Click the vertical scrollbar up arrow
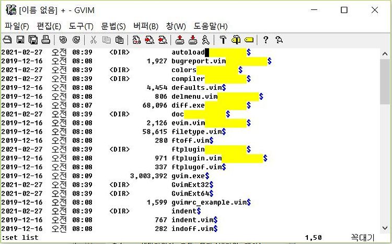392x244 pixels. coord(385,53)
